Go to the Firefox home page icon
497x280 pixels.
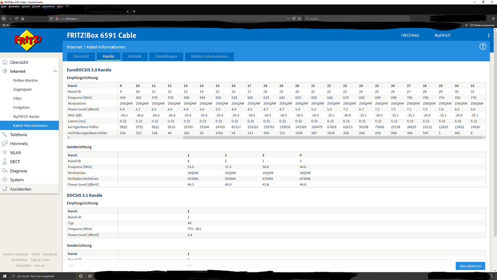click(23, 18)
